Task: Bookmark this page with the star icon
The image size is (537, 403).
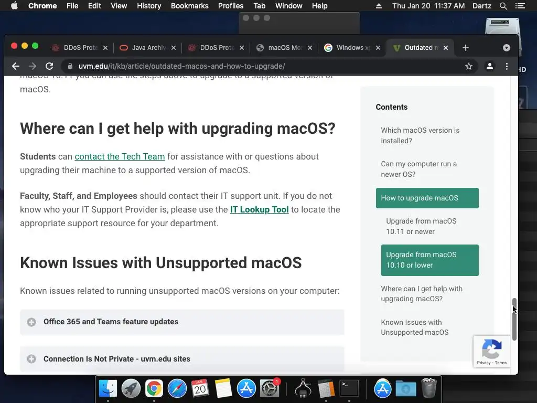Action: [x=468, y=66]
